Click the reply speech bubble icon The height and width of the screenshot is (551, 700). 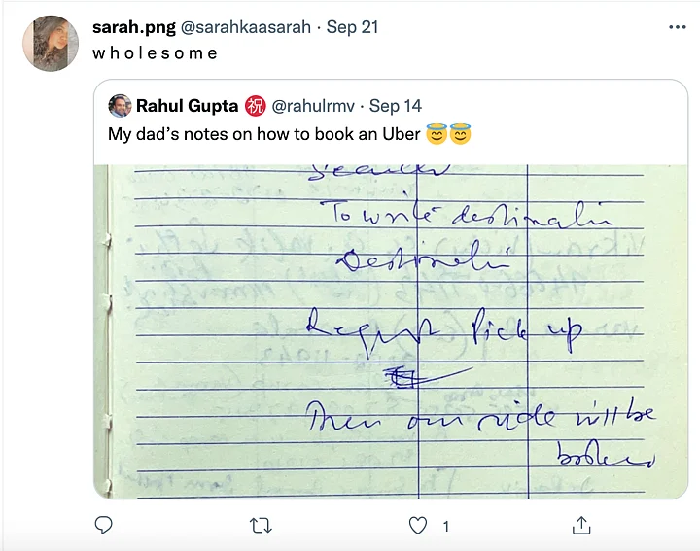(x=103, y=526)
